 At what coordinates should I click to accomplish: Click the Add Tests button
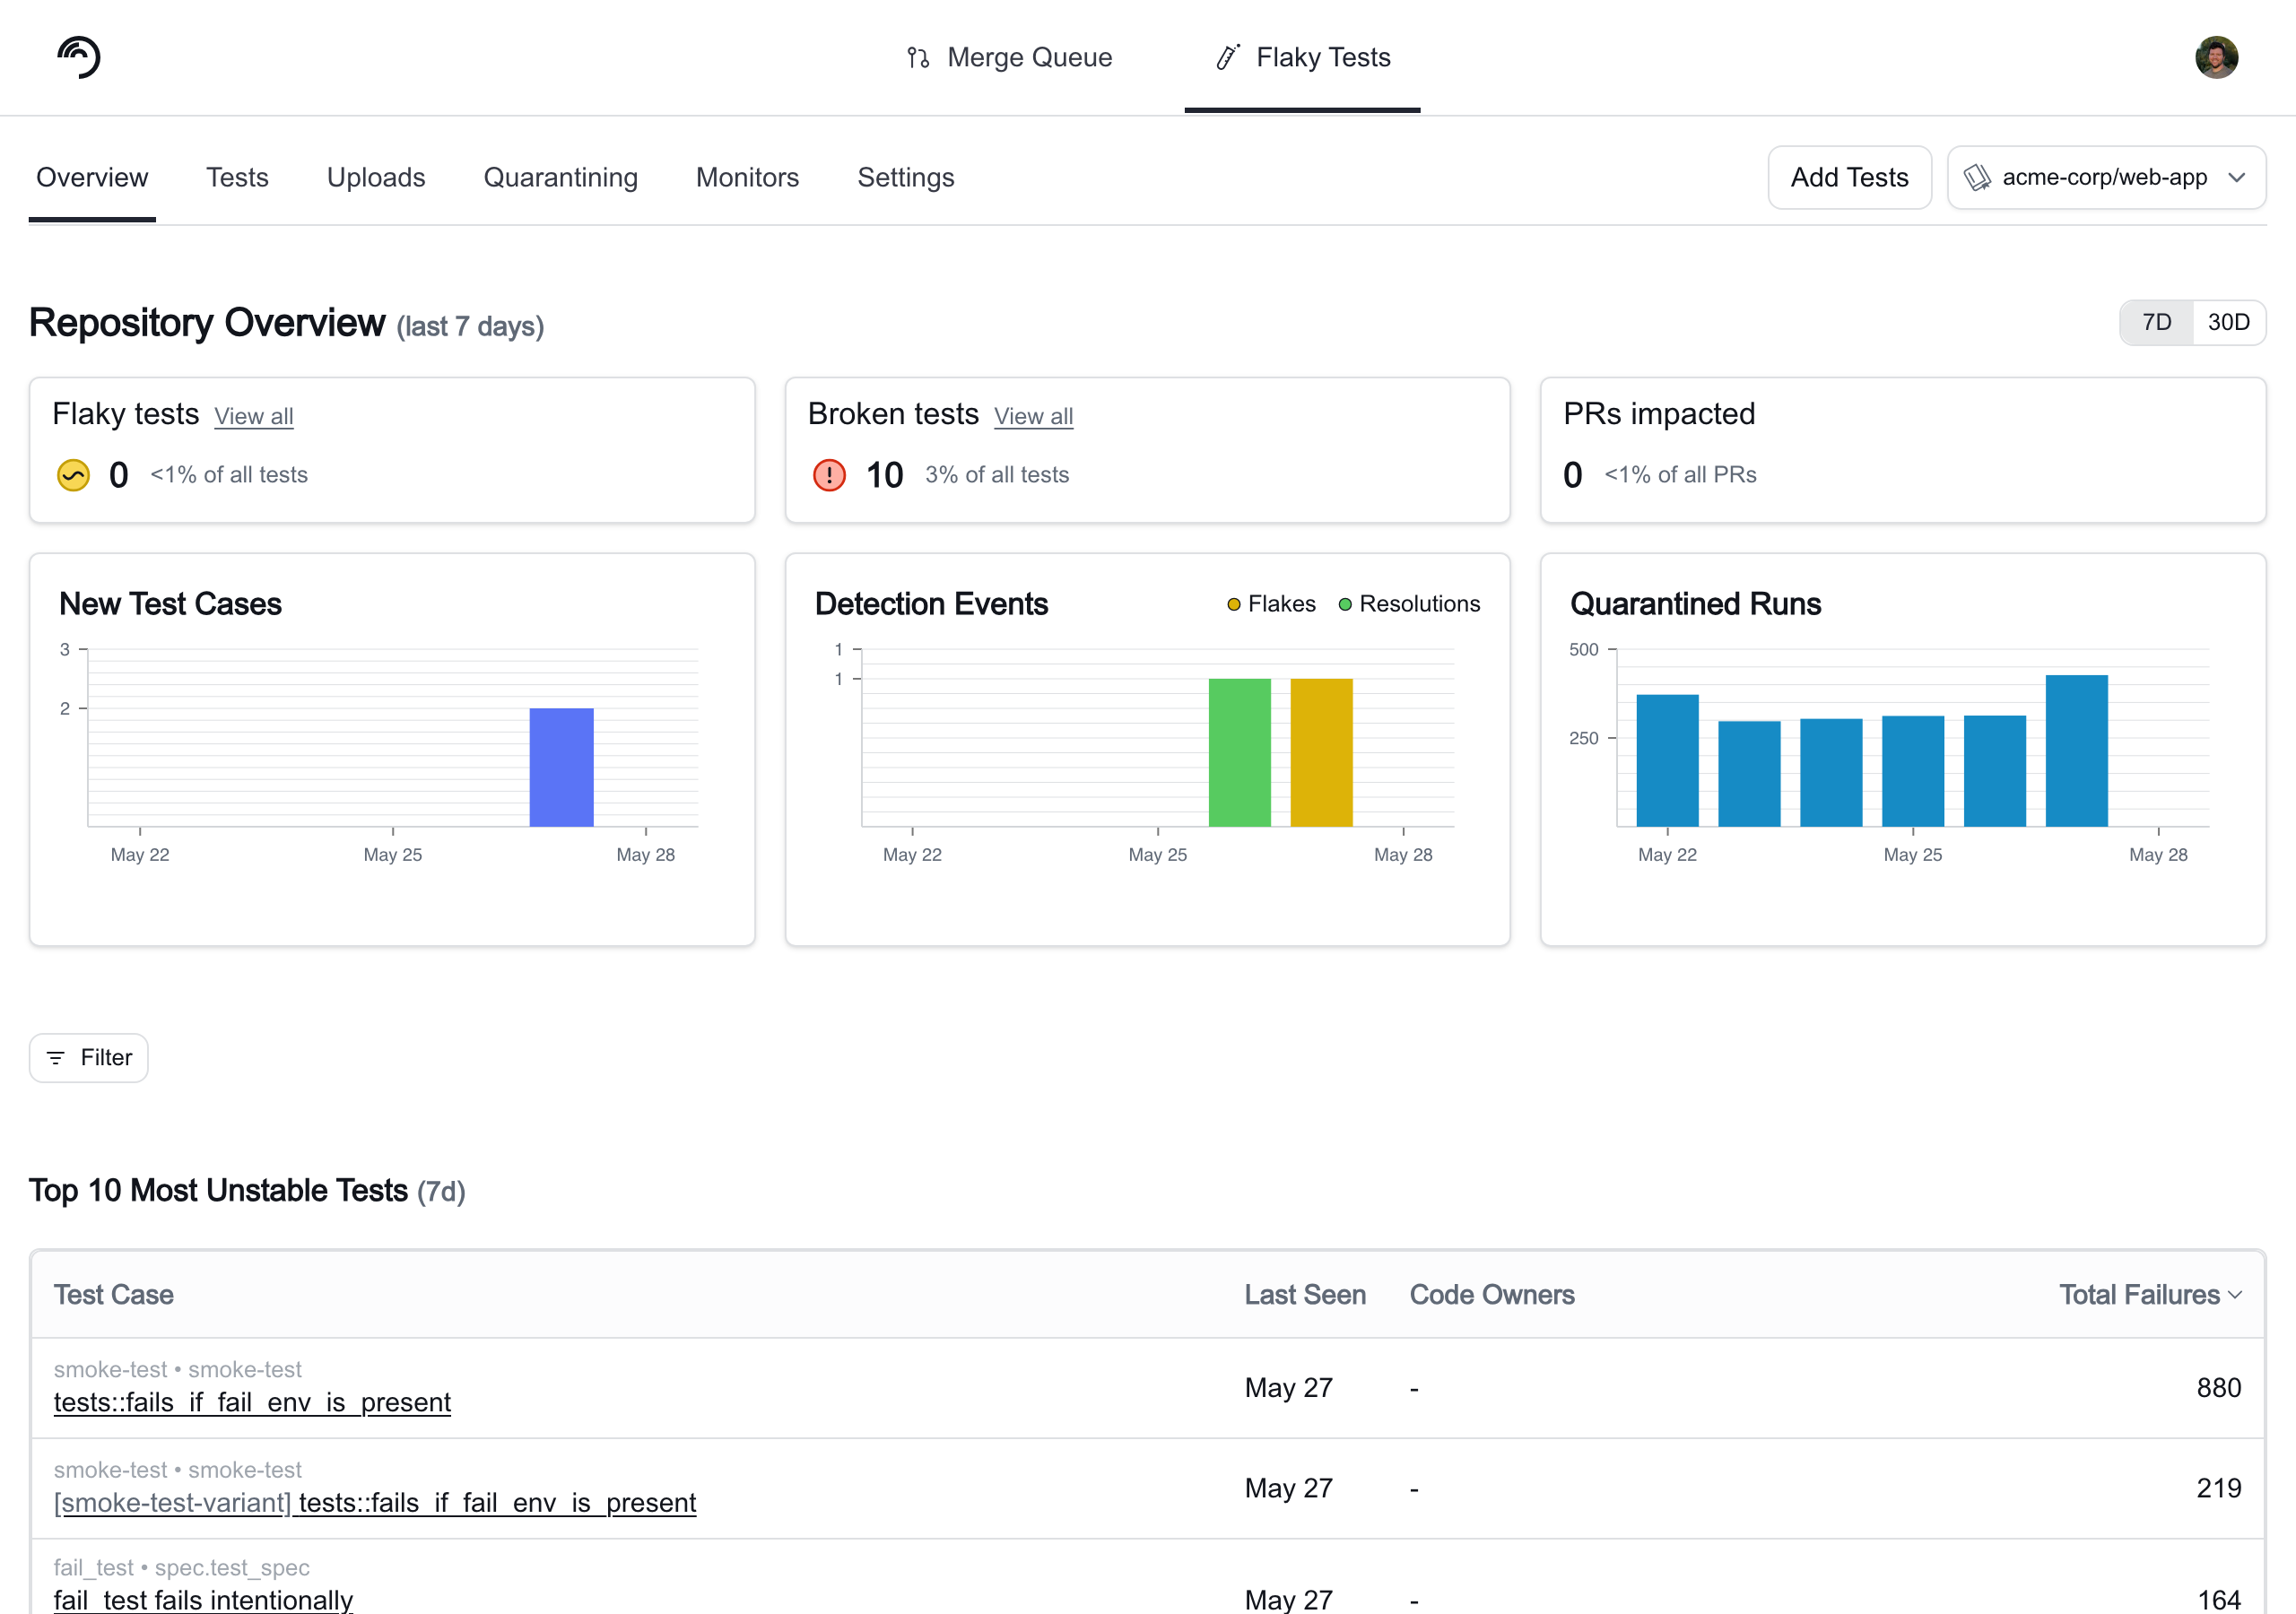1849,178
